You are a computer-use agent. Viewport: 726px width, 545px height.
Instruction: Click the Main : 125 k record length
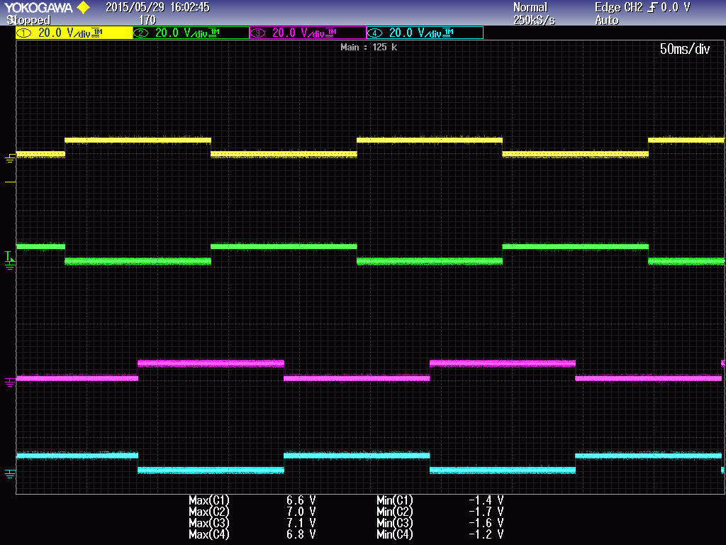click(x=369, y=48)
